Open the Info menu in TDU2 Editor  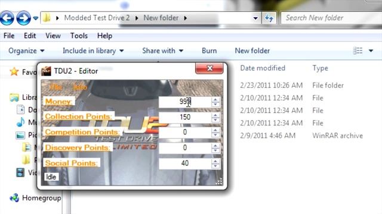79,87
